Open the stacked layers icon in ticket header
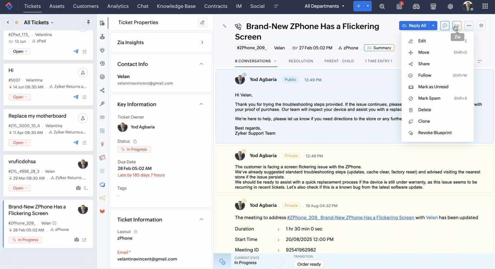Image resolution: width=495 pixels, height=269 pixels. tap(481, 26)
